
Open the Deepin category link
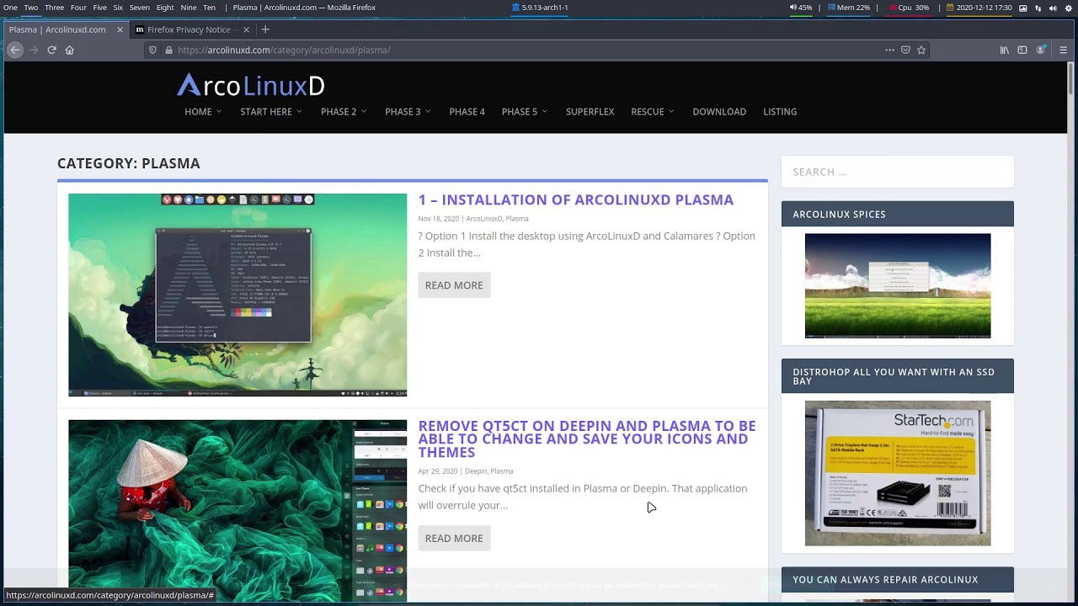[x=476, y=471]
